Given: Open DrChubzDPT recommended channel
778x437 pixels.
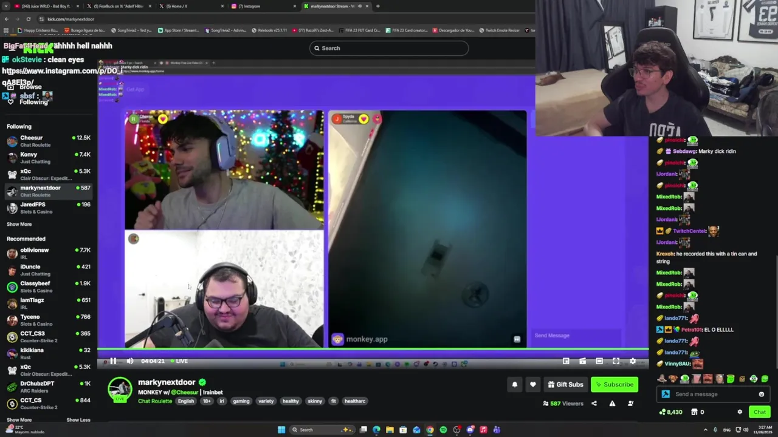Looking at the screenshot, I should [49, 387].
